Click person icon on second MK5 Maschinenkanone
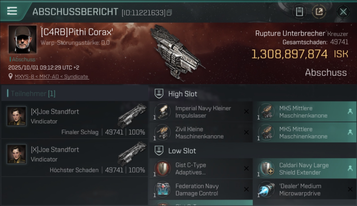The height and width of the screenshot is (206, 357). pos(350,132)
